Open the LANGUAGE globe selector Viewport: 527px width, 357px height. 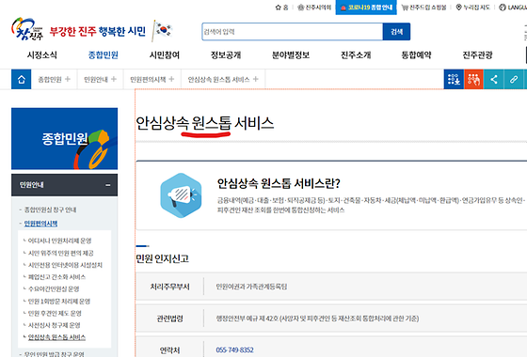(513, 8)
